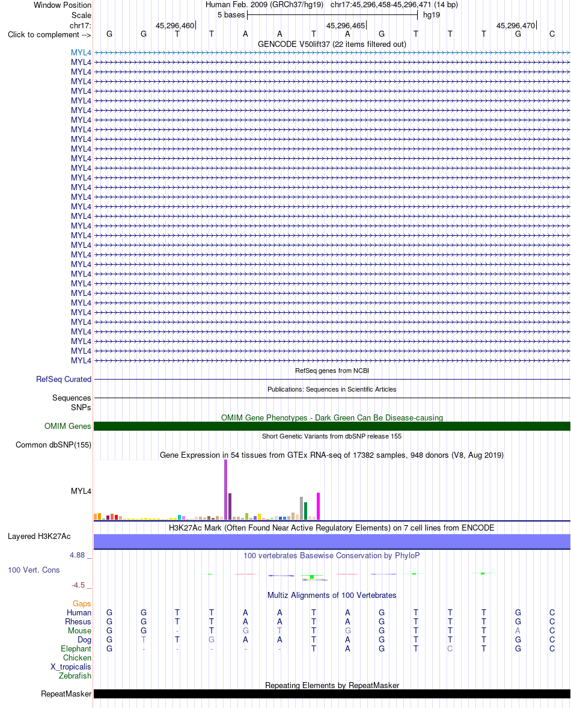Click the dark green OMIM gene bar
This screenshot has height=708, width=571.
tap(332, 426)
